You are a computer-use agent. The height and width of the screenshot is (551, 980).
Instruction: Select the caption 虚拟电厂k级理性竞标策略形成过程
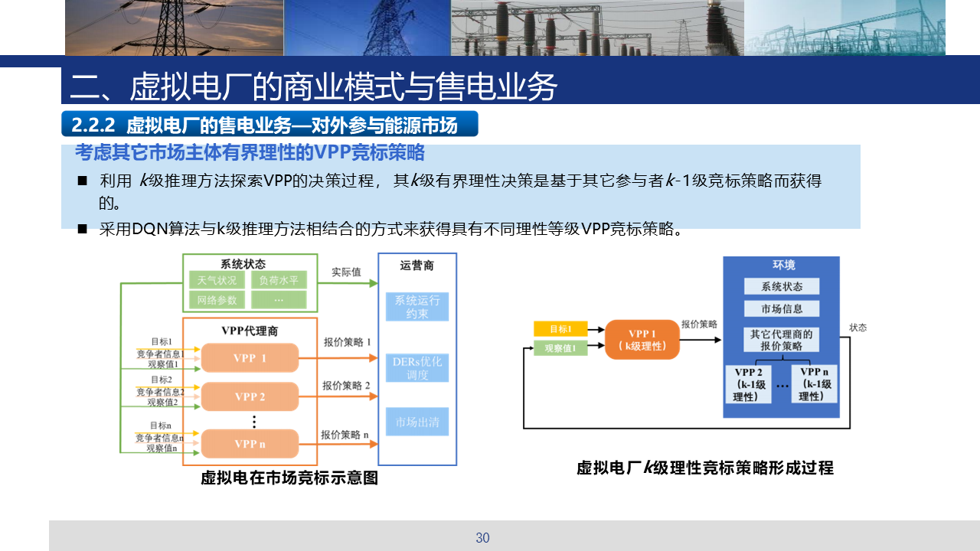click(704, 468)
